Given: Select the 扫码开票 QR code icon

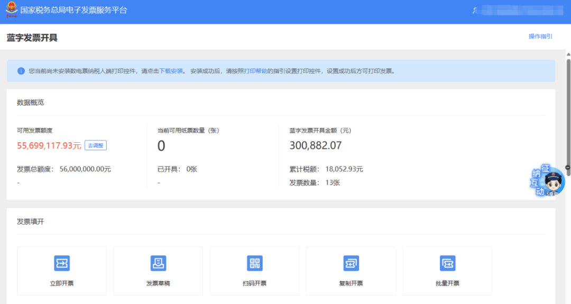Looking at the screenshot, I should coord(254,263).
